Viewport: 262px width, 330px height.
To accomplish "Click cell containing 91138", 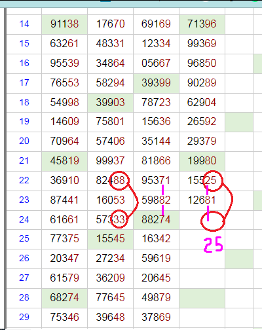I will (x=64, y=24).
